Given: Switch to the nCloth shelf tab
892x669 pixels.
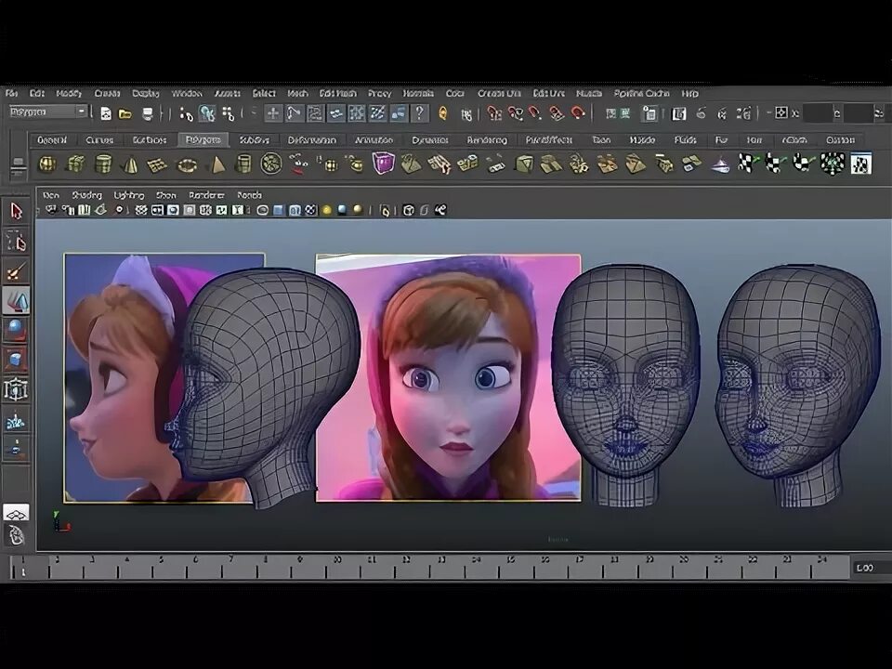Looking at the screenshot, I should (794, 140).
